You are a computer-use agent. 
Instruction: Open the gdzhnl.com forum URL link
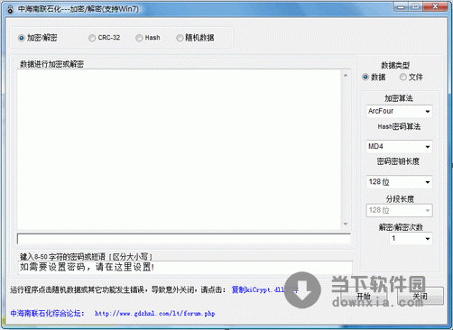[x=155, y=314]
